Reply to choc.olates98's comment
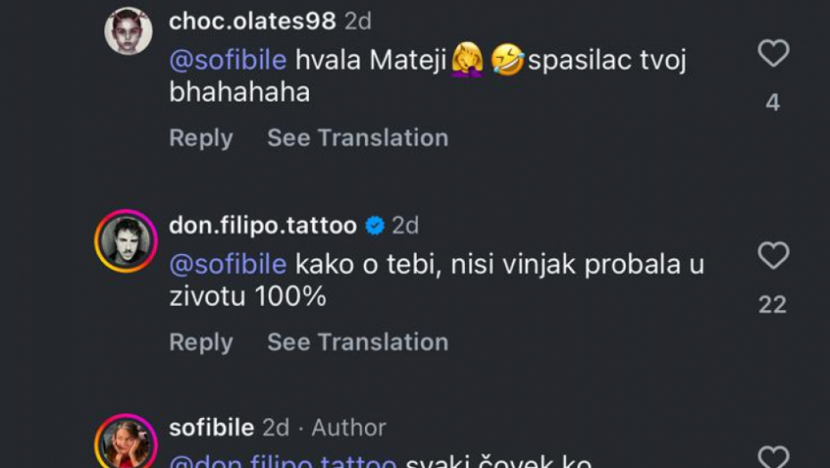This screenshot has width=830, height=468. tap(201, 138)
